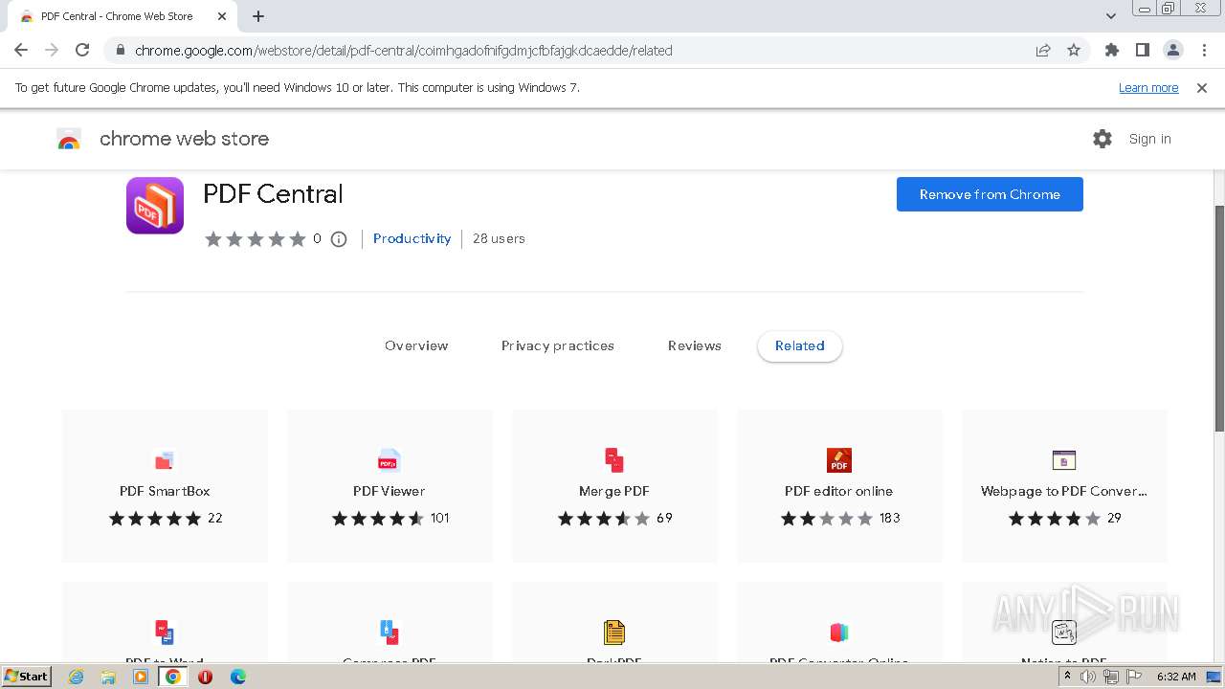Open the PDF SmartBox extension icon
Viewport: 1225px width, 689px height.
pos(165,460)
